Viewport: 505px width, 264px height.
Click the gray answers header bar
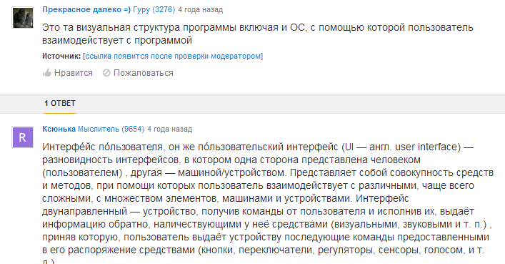click(x=253, y=104)
